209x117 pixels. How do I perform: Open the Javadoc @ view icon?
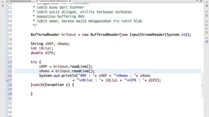pyautogui.click(x=207, y=28)
